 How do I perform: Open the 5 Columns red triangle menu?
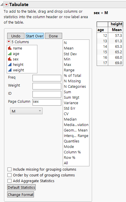9,42
